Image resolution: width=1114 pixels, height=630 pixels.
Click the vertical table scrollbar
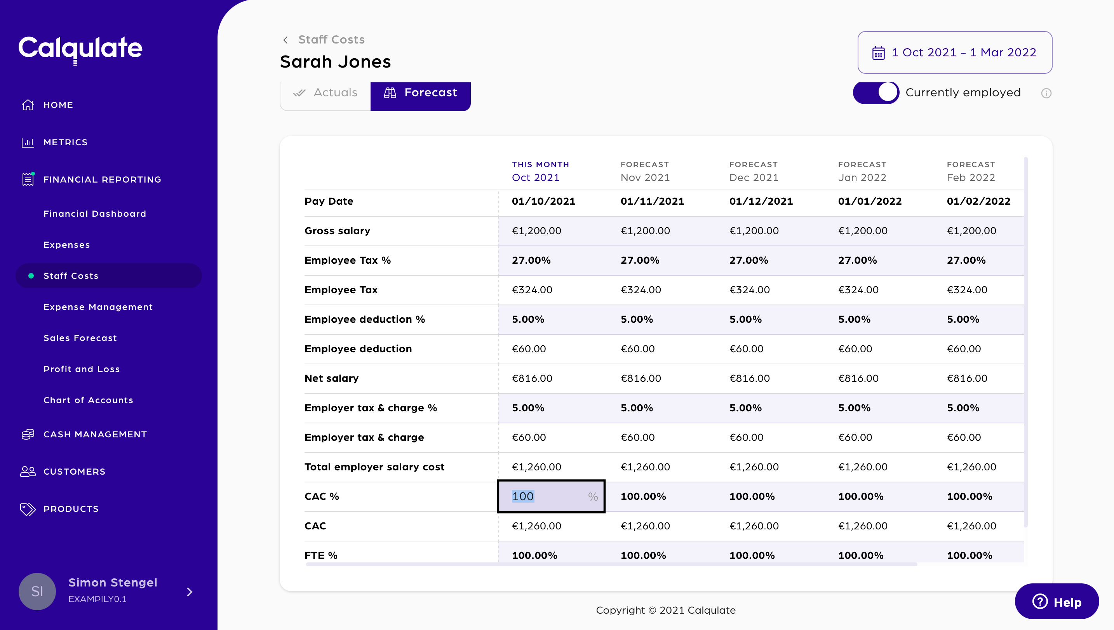click(x=1026, y=342)
